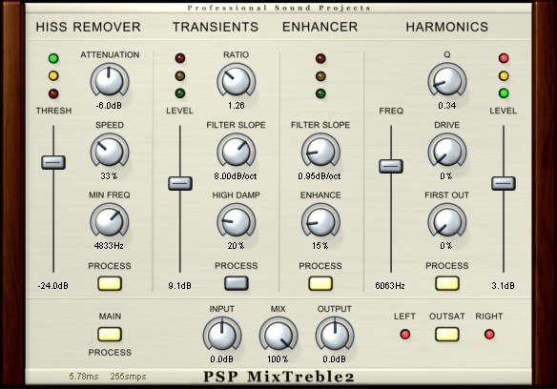Click the top red LED in Transients
Screen dimensions: 557x389
180,58
